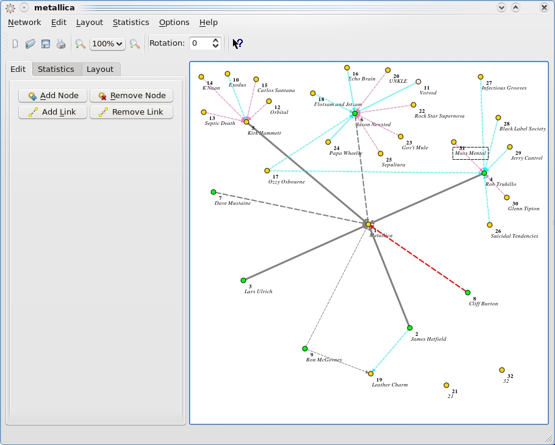Save the network using floppy disk icon
Image resolution: width=555 pixels, height=445 pixels.
click(46, 44)
